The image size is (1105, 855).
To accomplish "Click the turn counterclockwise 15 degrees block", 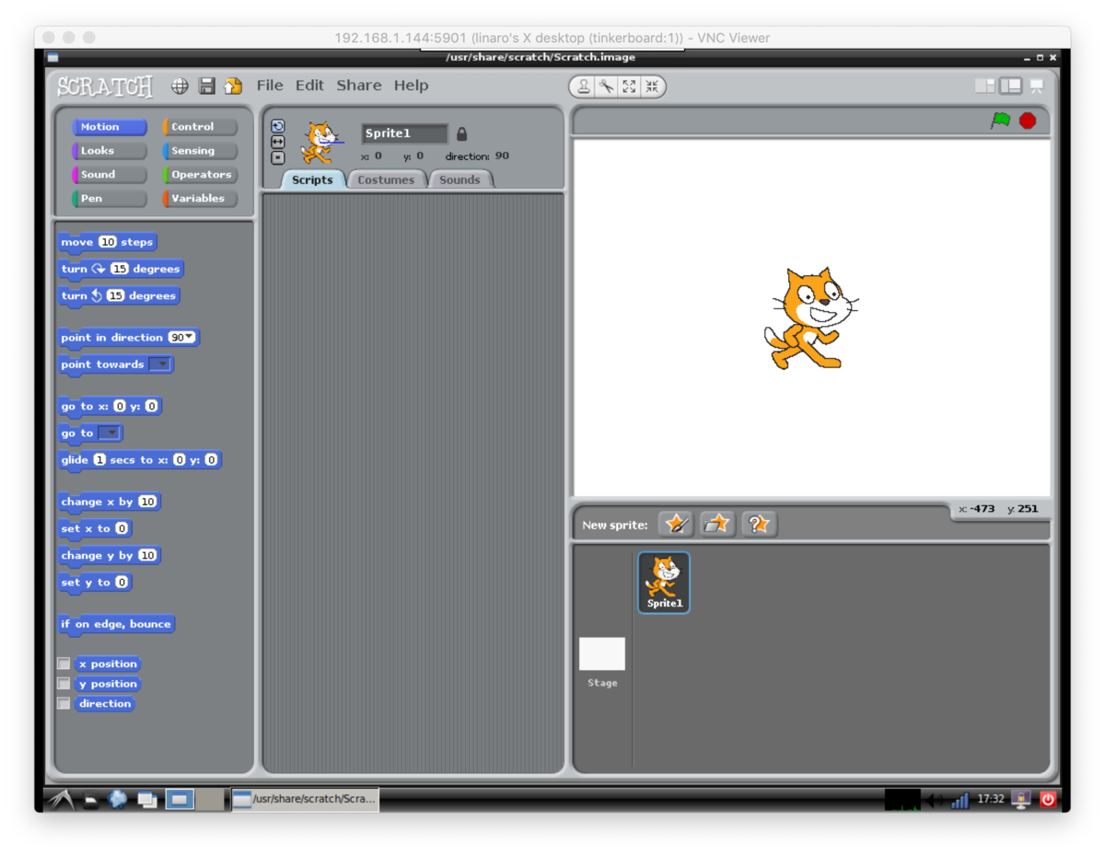I will (119, 295).
